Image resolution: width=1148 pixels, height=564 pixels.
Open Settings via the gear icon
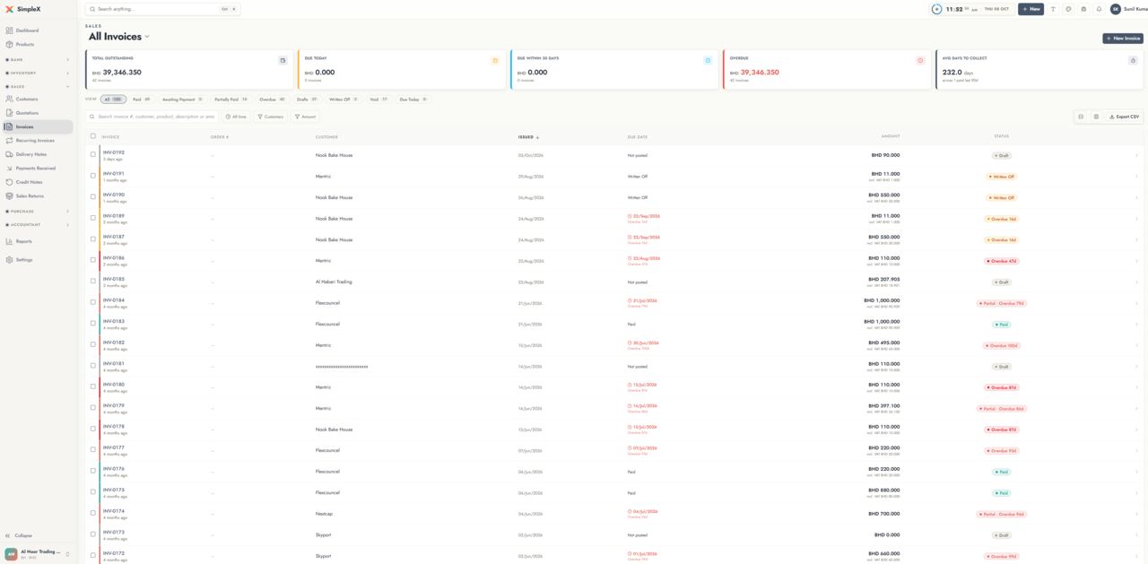pyautogui.click(x=10, y=260)
